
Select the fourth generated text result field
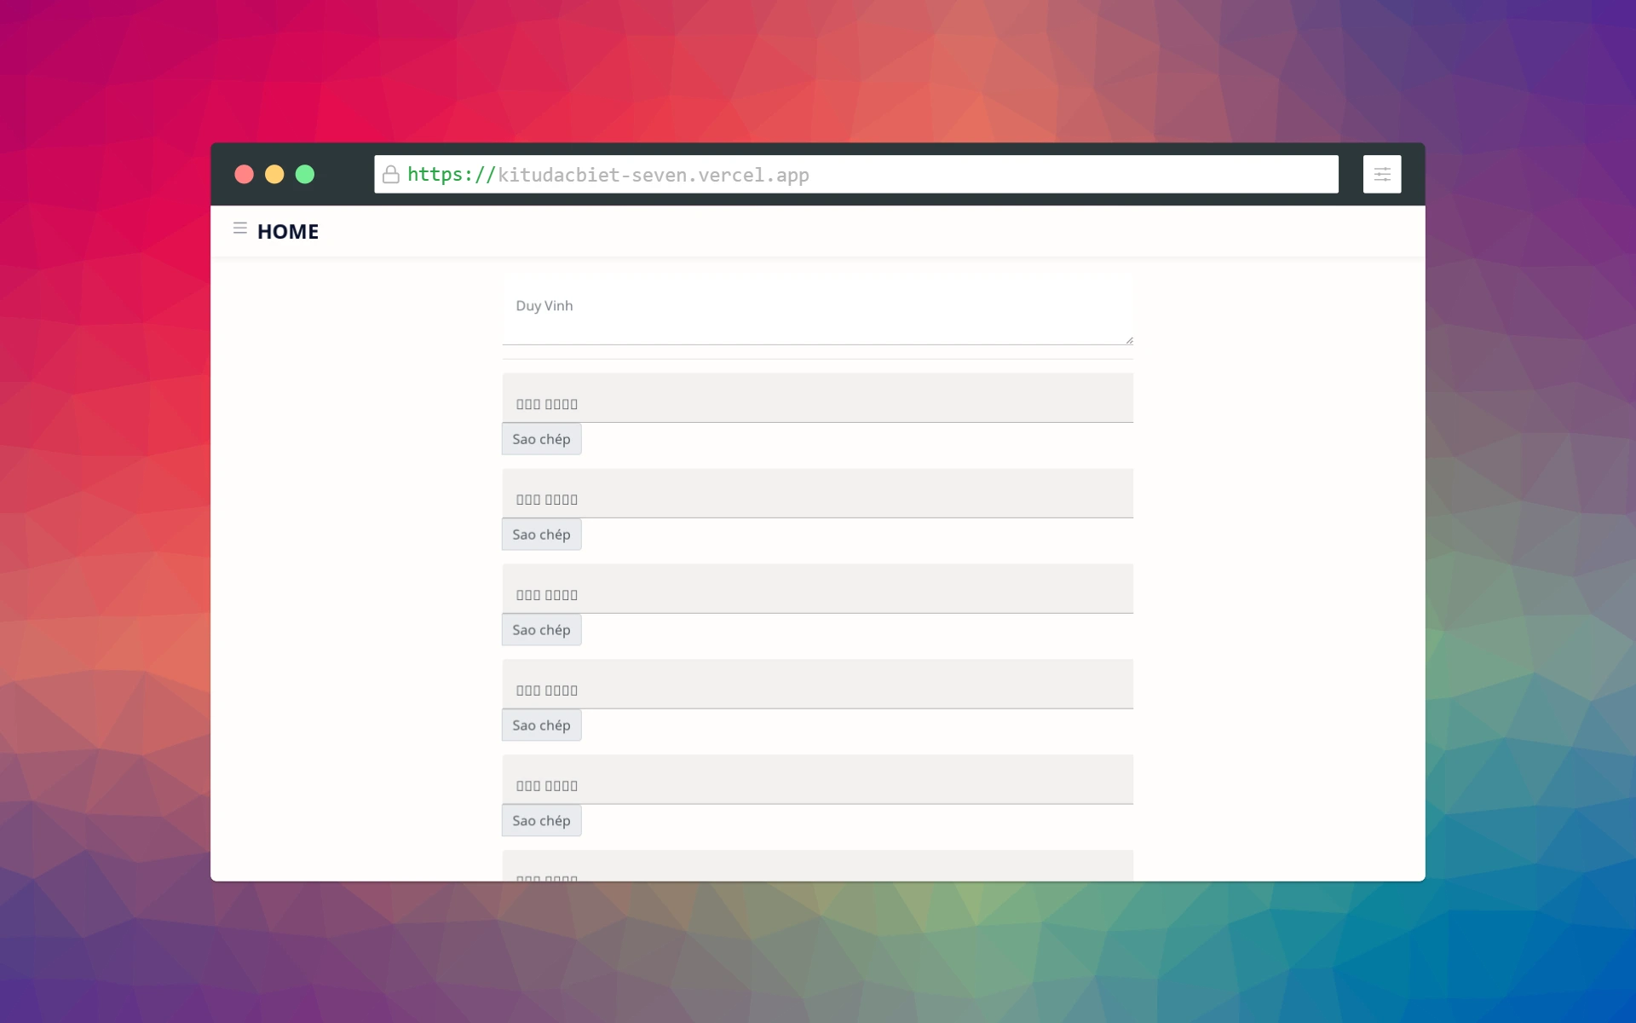(x=816, y=685)
